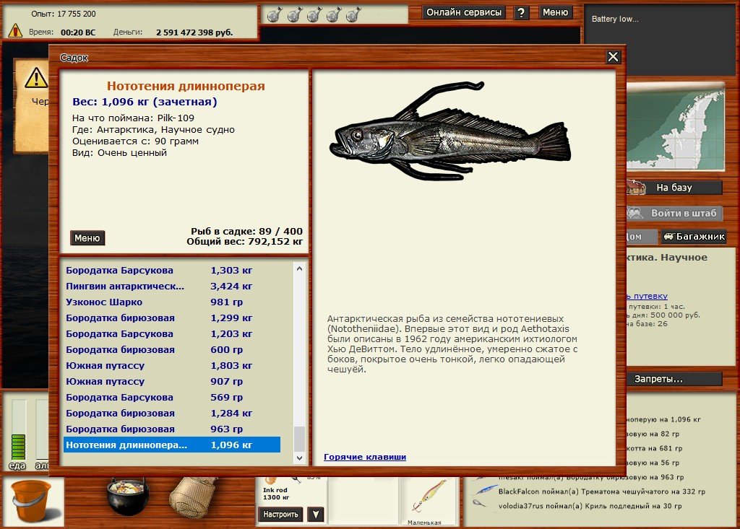This screenshot has height=529, width=740.
Task: Open the cooking pot with food
Action: [128, 496]
